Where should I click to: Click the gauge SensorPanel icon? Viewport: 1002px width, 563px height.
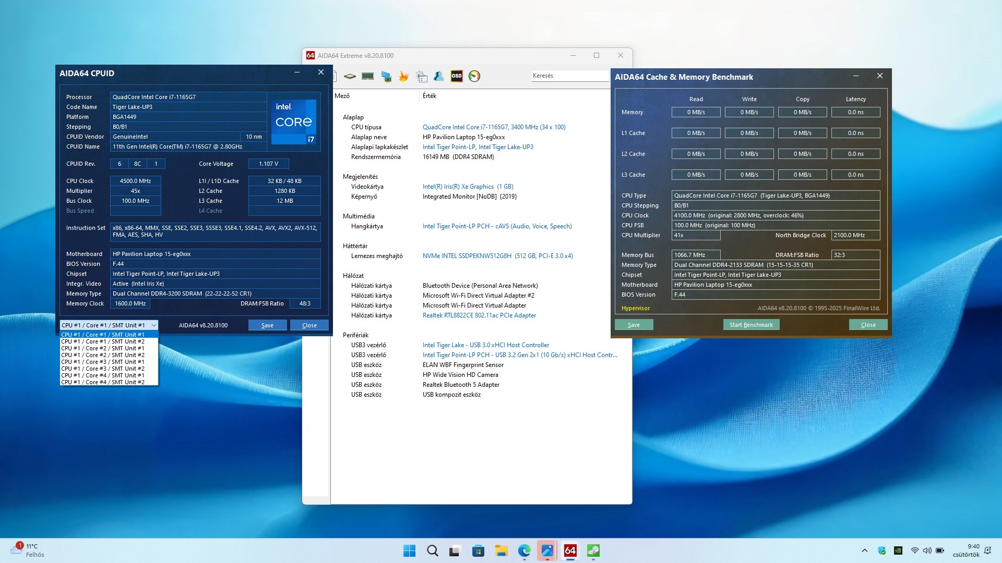tap(474, 76)
